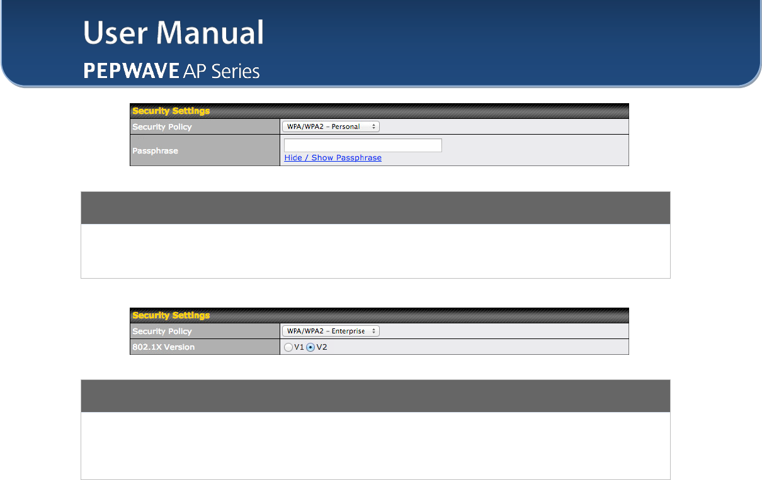Open the WPA/WPA2 – Personal security policy dropdown

point(331,126)
